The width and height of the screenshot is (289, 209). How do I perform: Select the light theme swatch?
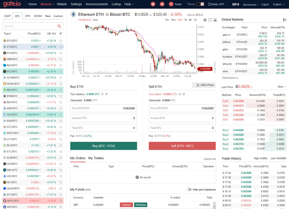[202, 4]
